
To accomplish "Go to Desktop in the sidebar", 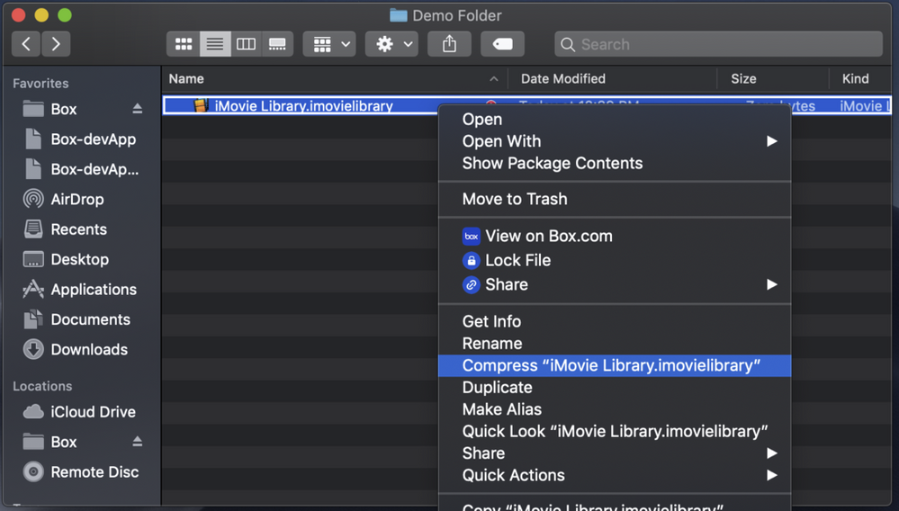I will [x=66, y=259].
